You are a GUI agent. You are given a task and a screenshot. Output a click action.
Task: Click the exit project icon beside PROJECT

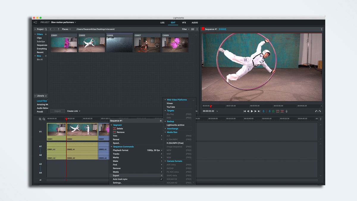[35, 22]
